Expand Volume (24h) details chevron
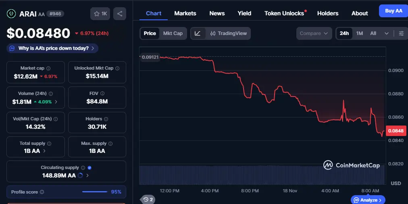The height and width of the screenshot is (204, 408). point(56,102)
